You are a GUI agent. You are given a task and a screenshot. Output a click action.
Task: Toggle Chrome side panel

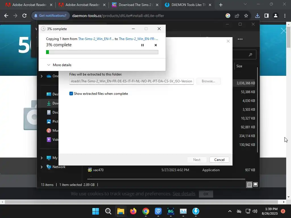267,16
